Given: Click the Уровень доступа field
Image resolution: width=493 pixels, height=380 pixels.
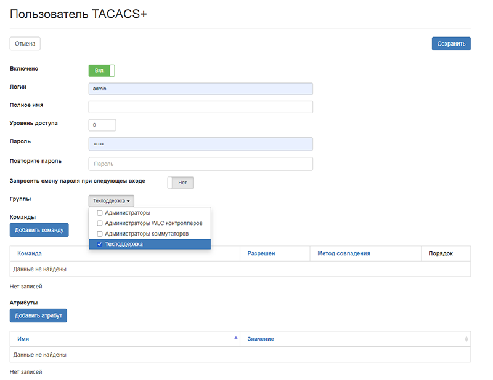Looking at the screenshot, I should point(102,125).
